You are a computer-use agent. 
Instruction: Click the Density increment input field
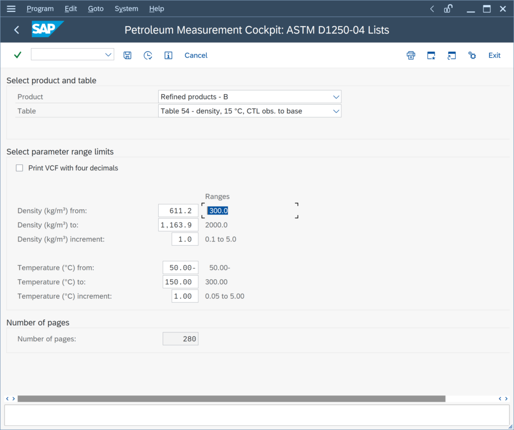(x=185, y=239)
